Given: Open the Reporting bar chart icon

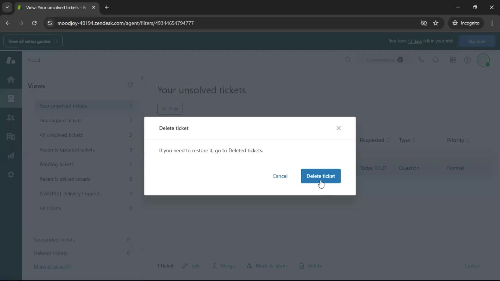Looking at the screenshot, I should point(11,156).
